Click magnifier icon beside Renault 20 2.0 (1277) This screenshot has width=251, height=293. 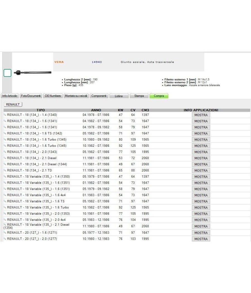5,238
